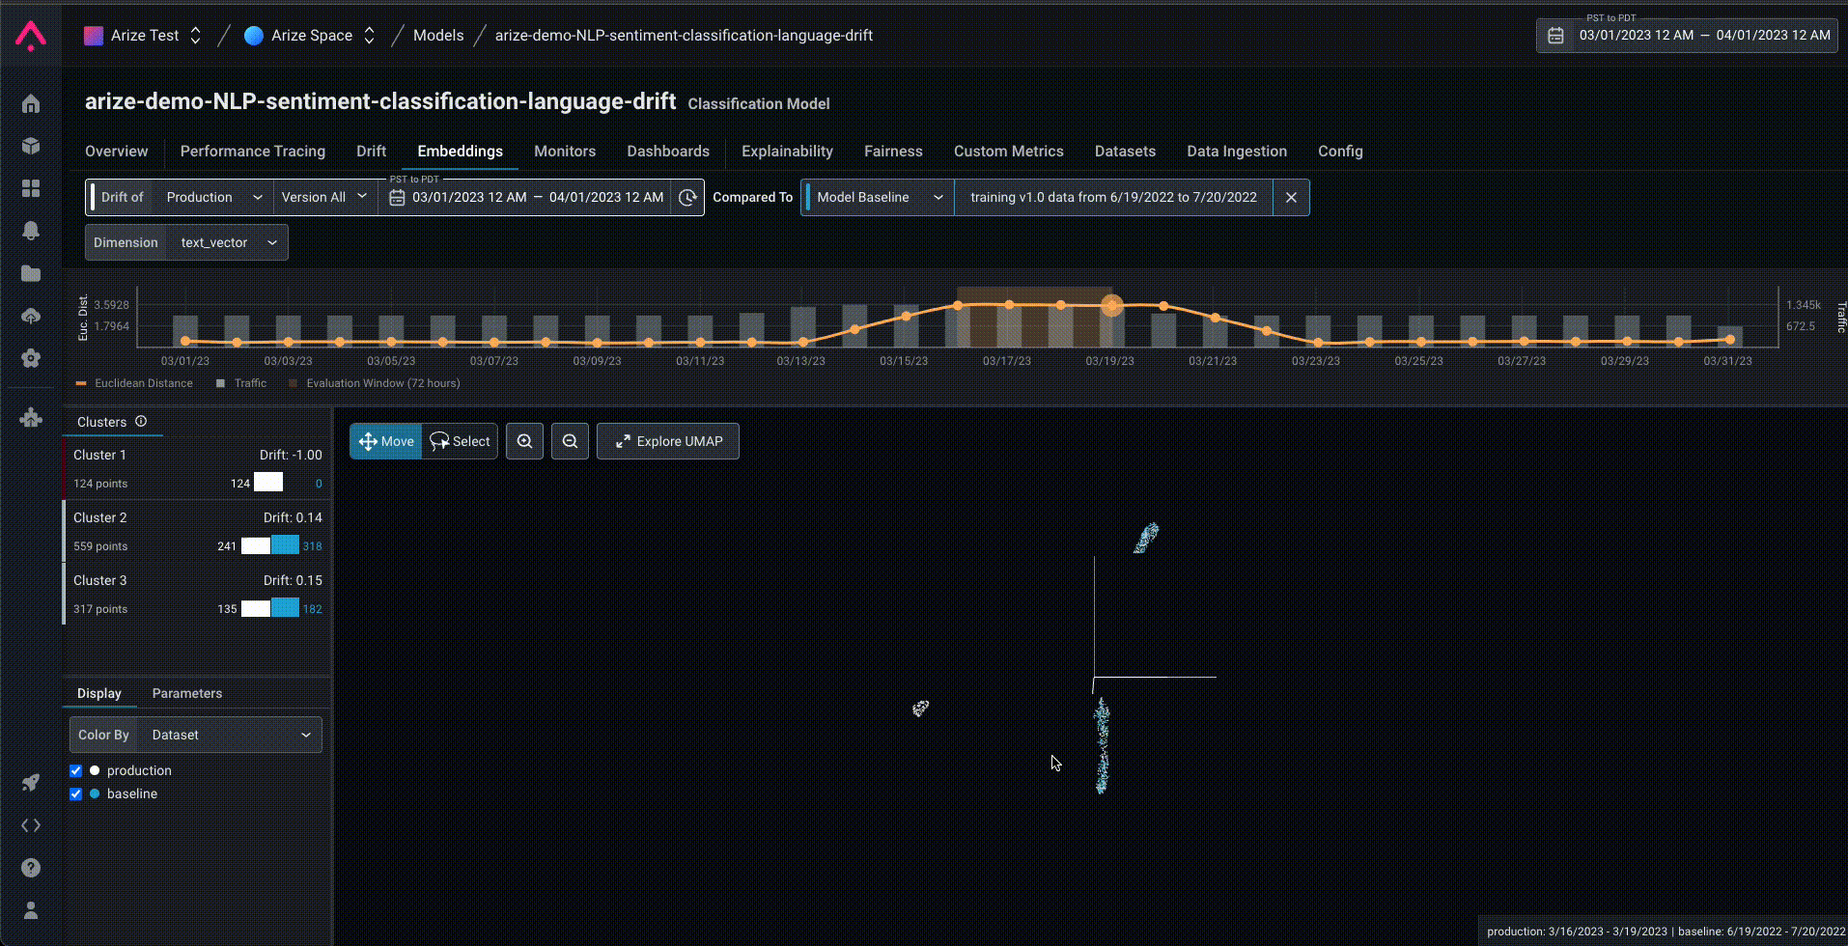The image size is (1848, 946).
Task: Open the folder icon in sidebar
Action: tap(31, 273)
